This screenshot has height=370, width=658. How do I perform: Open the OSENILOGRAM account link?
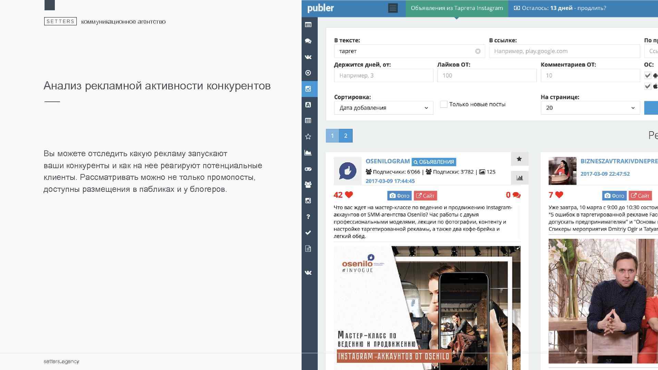[387, 161]
